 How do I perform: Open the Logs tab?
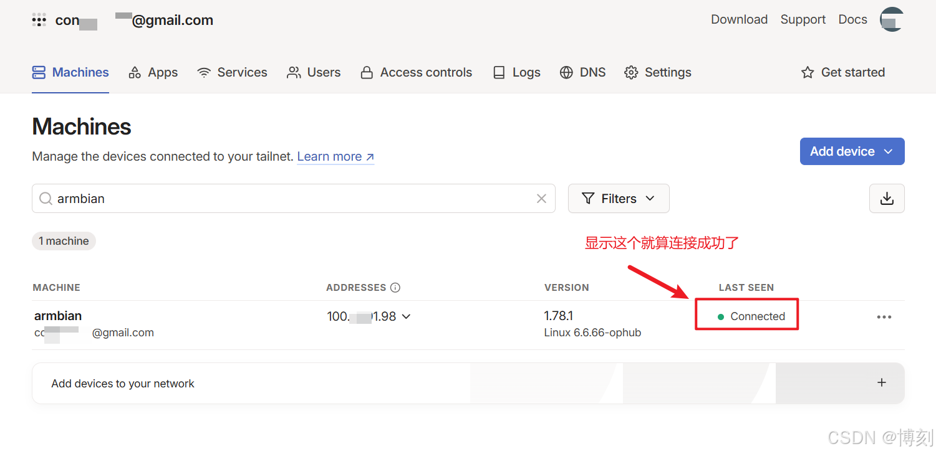coord(516,72)
